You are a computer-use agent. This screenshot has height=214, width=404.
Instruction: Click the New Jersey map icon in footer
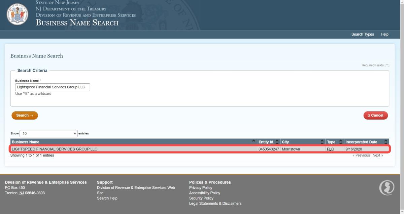(x=386, y=188)
